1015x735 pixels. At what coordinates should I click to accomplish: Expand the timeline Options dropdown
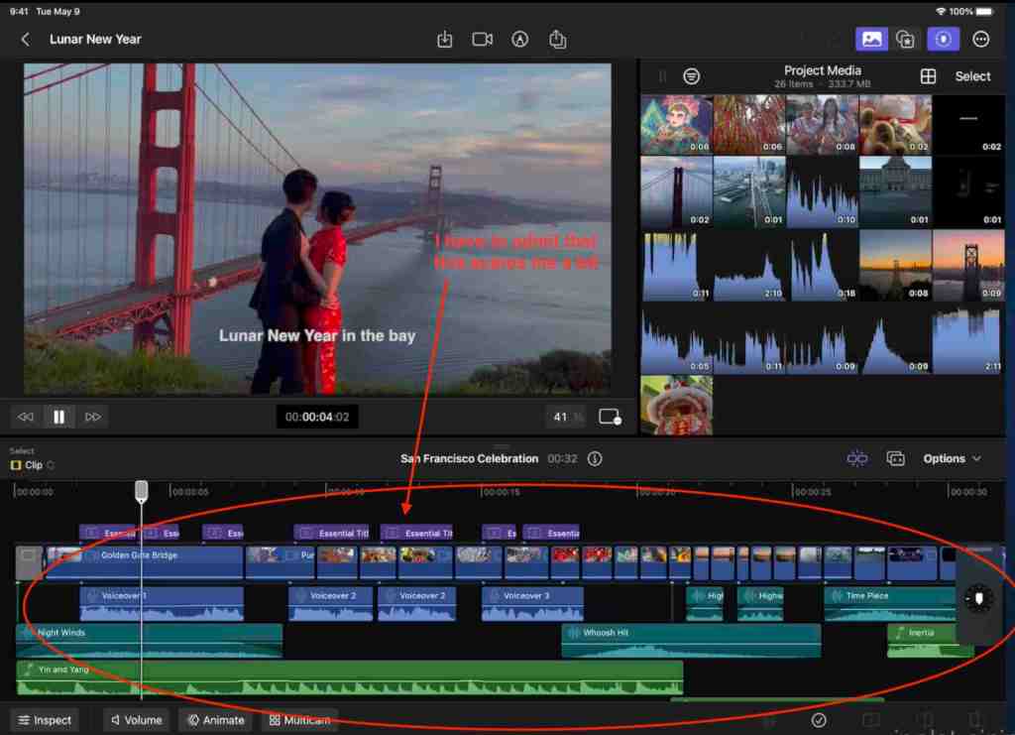click(953, 458)
